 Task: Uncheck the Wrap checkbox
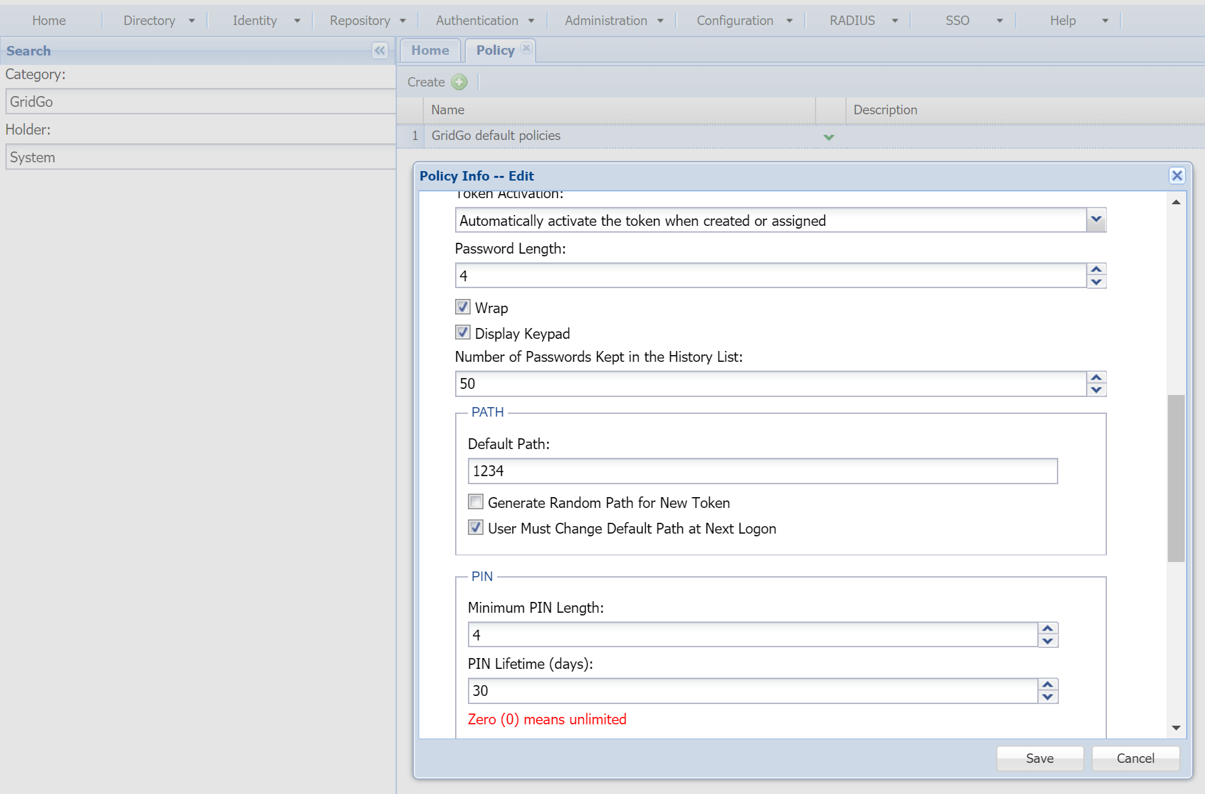463,307
